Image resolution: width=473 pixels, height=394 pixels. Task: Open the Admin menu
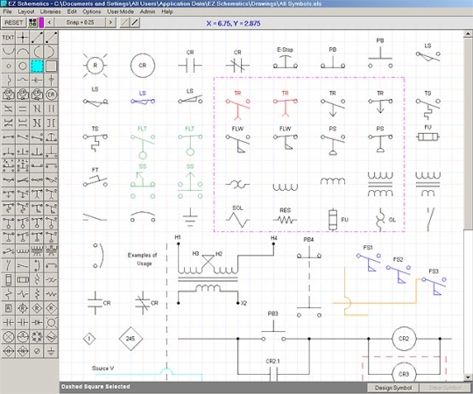point(147,11)
